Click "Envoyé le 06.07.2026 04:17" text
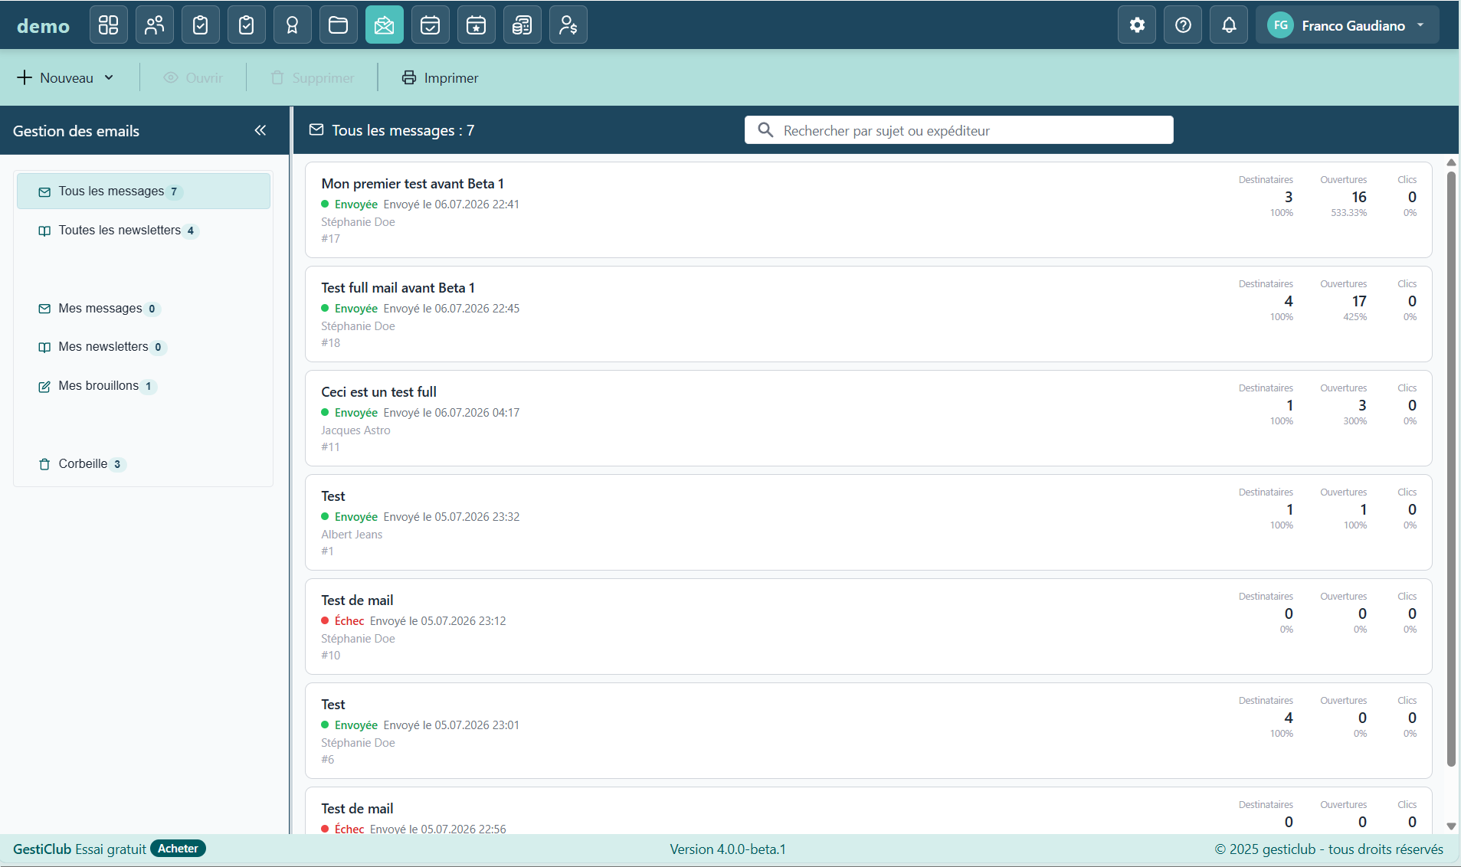The width and height of the screenshot is (1461, 867). (451, 413)
